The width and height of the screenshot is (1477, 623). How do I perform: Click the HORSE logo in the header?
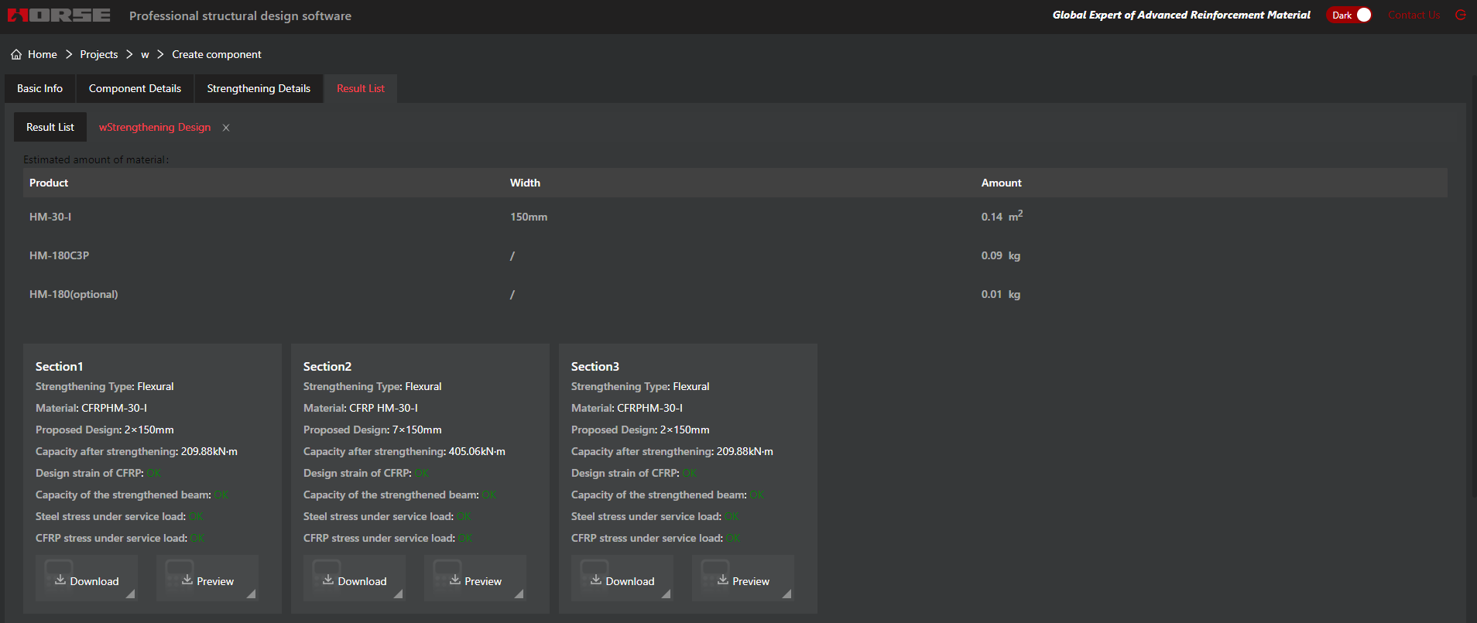coord(59,15)
